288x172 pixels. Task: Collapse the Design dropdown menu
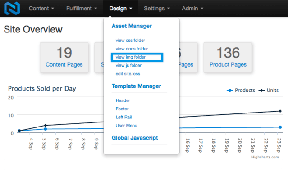point(121,9)
